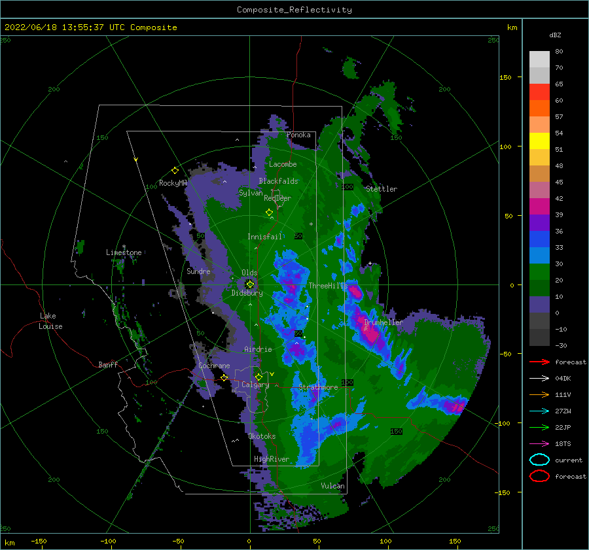The image size is (589, 550).
Task: Click the Calgary city label
Action: [255, 385]
